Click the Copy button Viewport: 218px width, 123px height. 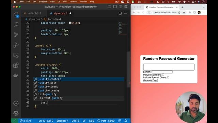point(155,80)
